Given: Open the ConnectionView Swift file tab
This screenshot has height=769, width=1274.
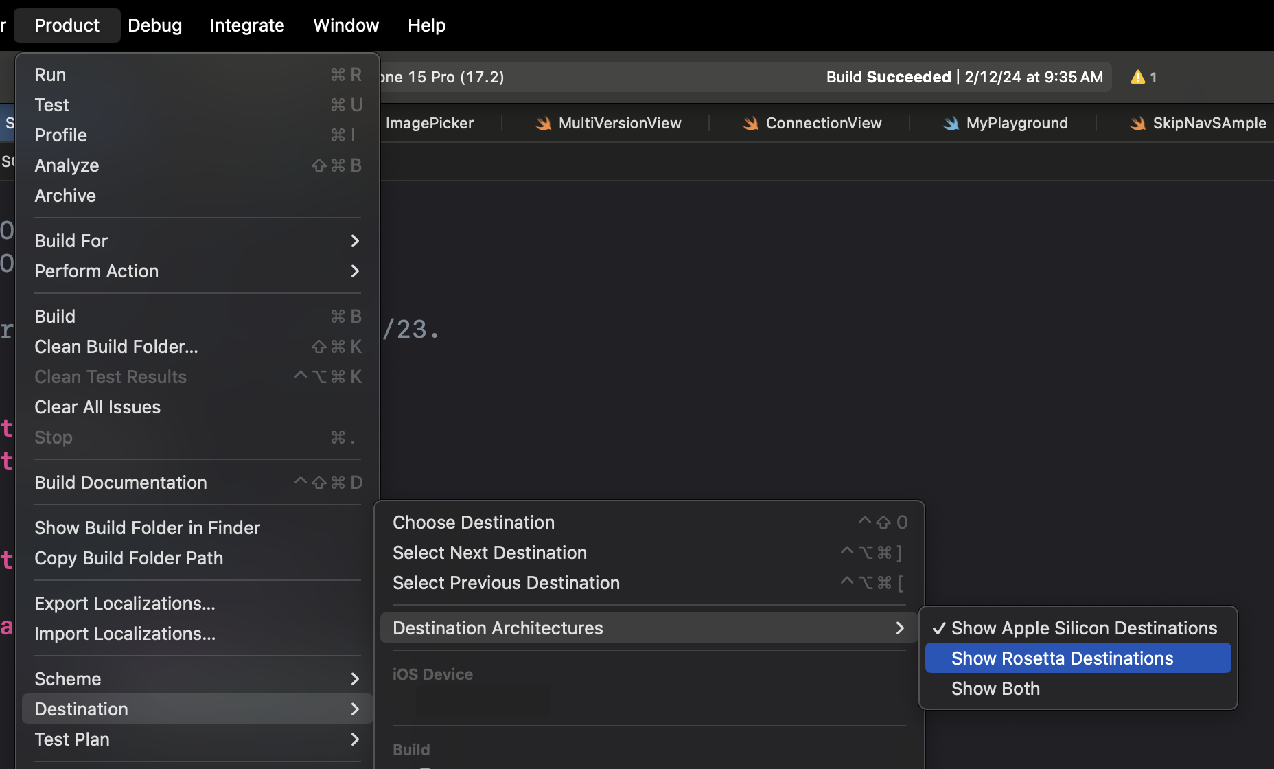Looking at the screenshot, I should tap(812, 124).
